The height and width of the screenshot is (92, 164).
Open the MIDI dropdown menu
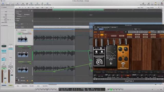tap(43, 8)
